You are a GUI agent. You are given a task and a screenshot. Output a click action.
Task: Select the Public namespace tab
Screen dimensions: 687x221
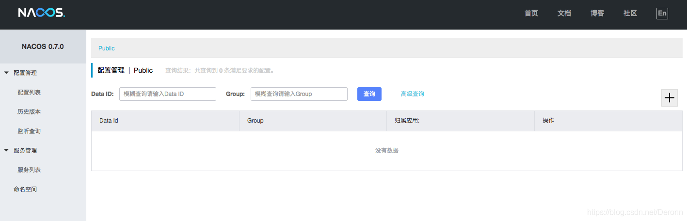107,48
